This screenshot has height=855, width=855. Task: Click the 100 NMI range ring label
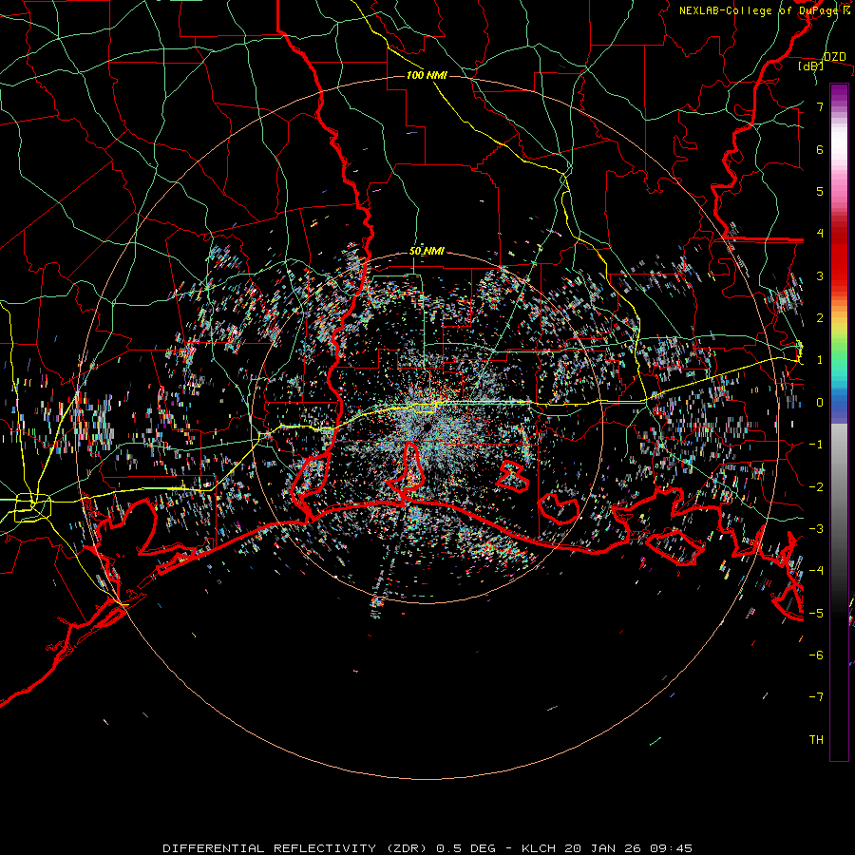click(x=427, y=75)
